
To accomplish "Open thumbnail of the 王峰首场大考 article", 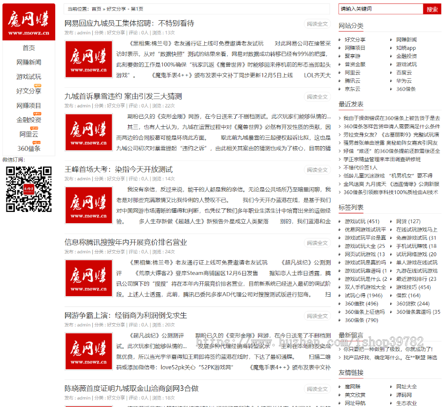I will [x=89, y=205].
